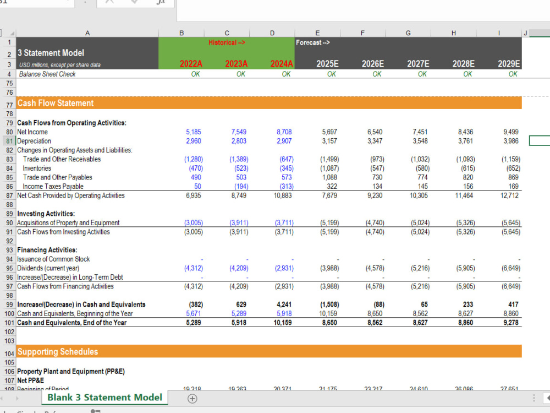Select the Inventories row label

[x=37, y=168]
